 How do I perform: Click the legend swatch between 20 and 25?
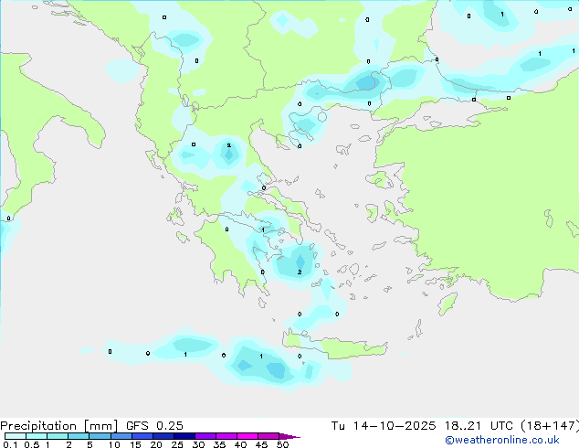pos(163,436)
